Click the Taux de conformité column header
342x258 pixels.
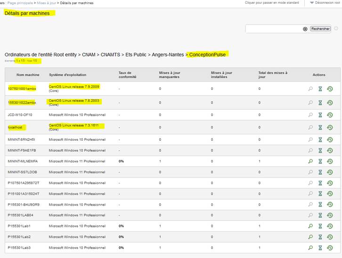128,75
